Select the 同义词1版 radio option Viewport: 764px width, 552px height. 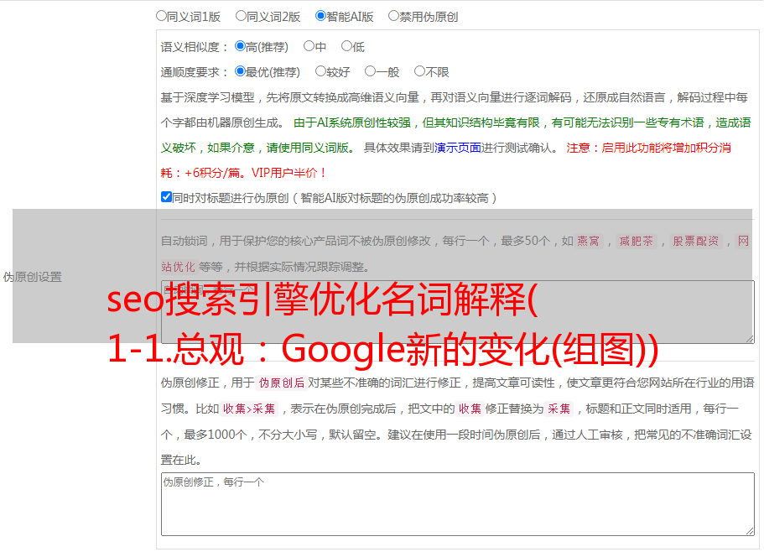(x=161, y=16)
